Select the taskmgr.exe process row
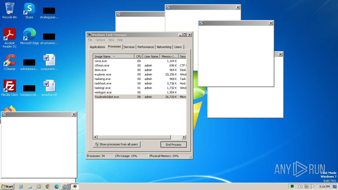Screen dimensions: 338x190 pyautogui.click(x=140, y=88)
